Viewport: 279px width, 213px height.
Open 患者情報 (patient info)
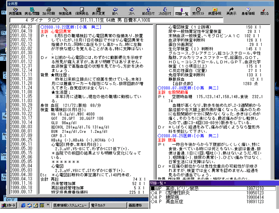(x=248, y=11)
